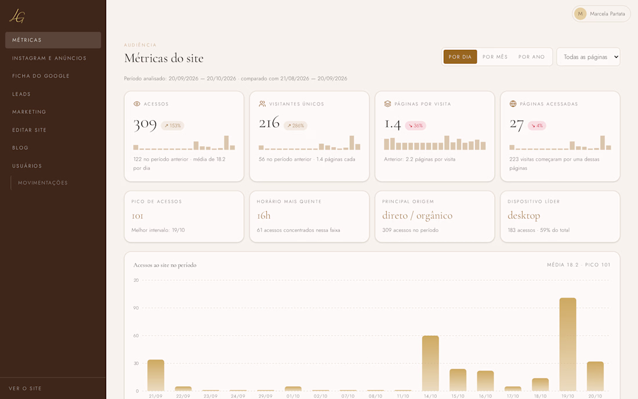Click the Acessos card sparkline
The width and height of the screenshot is (638, 399).
click(x=184, y=143)
